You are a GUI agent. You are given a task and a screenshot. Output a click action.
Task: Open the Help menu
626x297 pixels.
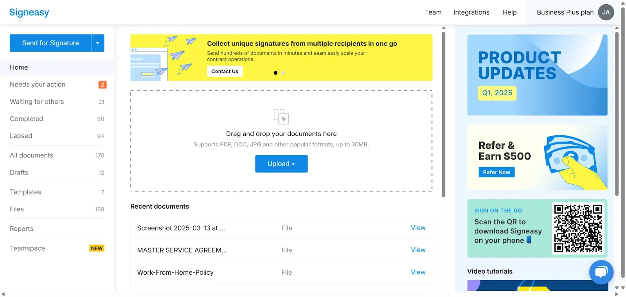pos(509,13)
